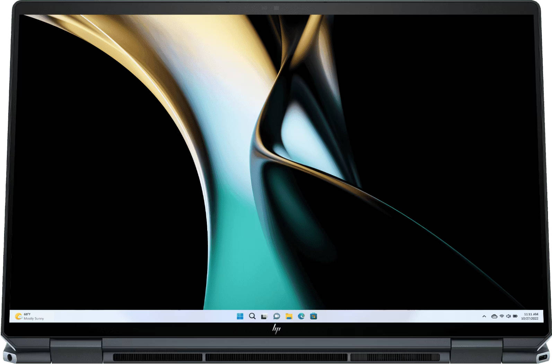Expand hidden system tray icons chevron
Image resolution: width=552 pixels, height=364 pixels.
pyautogui.click(x=484, y=316)
